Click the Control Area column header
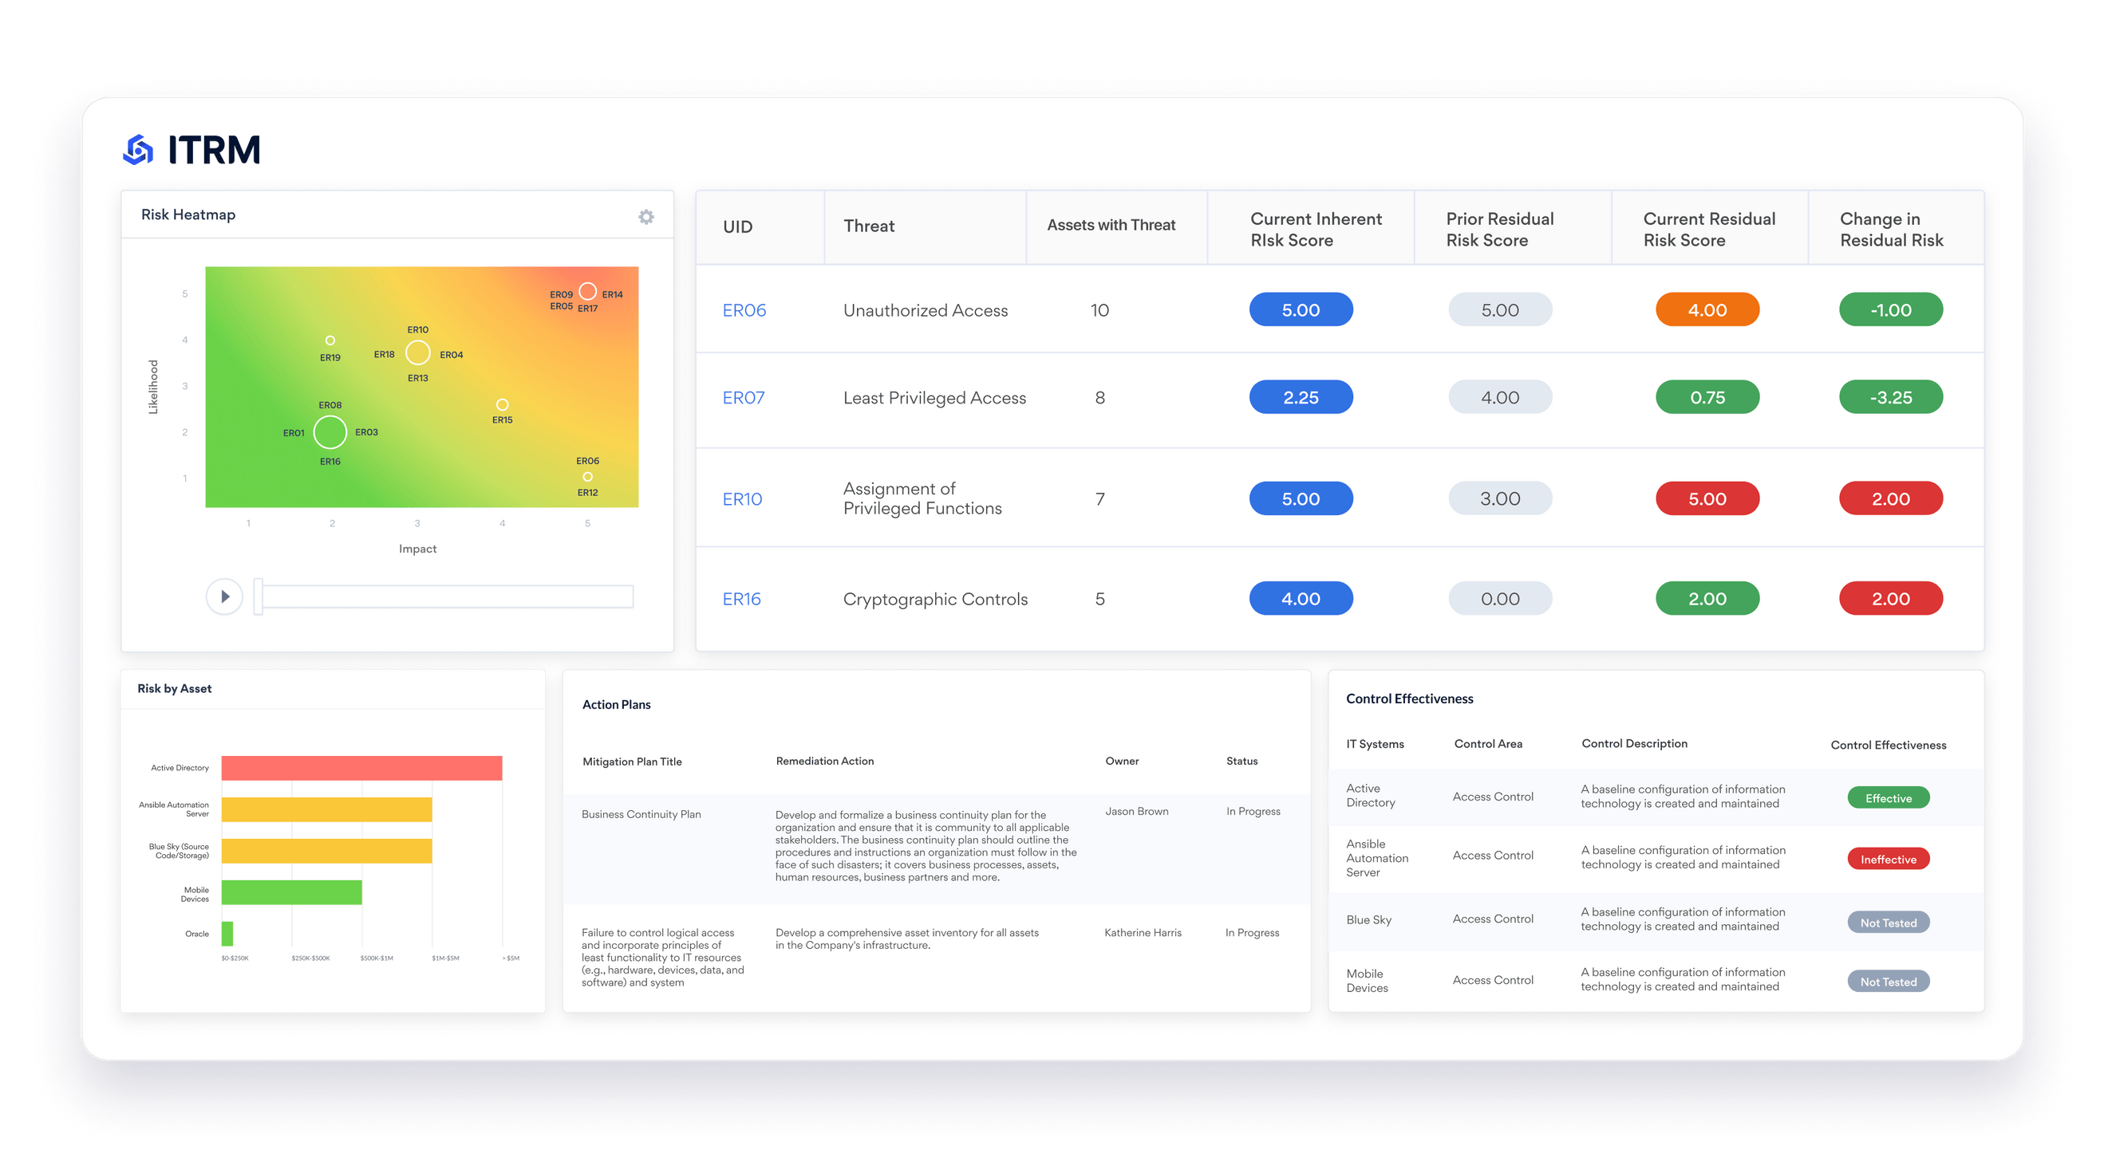The height and width of the screenshot is (1157, 2104). 1488,744
